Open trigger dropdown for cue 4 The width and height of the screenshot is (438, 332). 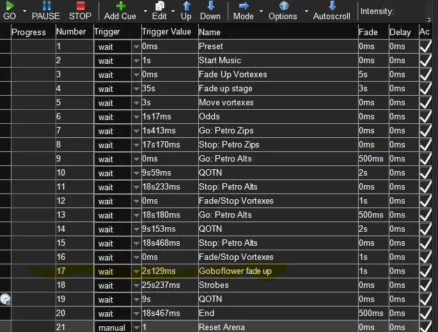coord(136,89)
